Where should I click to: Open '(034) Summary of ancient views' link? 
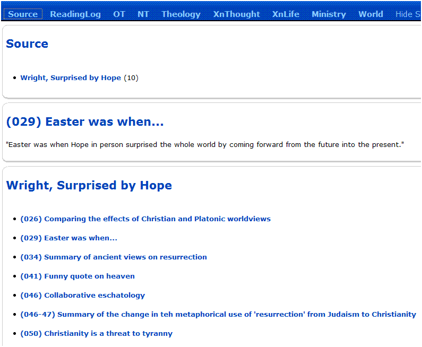(x=114, y=257)
